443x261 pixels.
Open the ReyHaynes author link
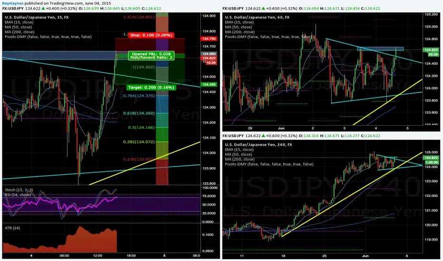[12, 3]
